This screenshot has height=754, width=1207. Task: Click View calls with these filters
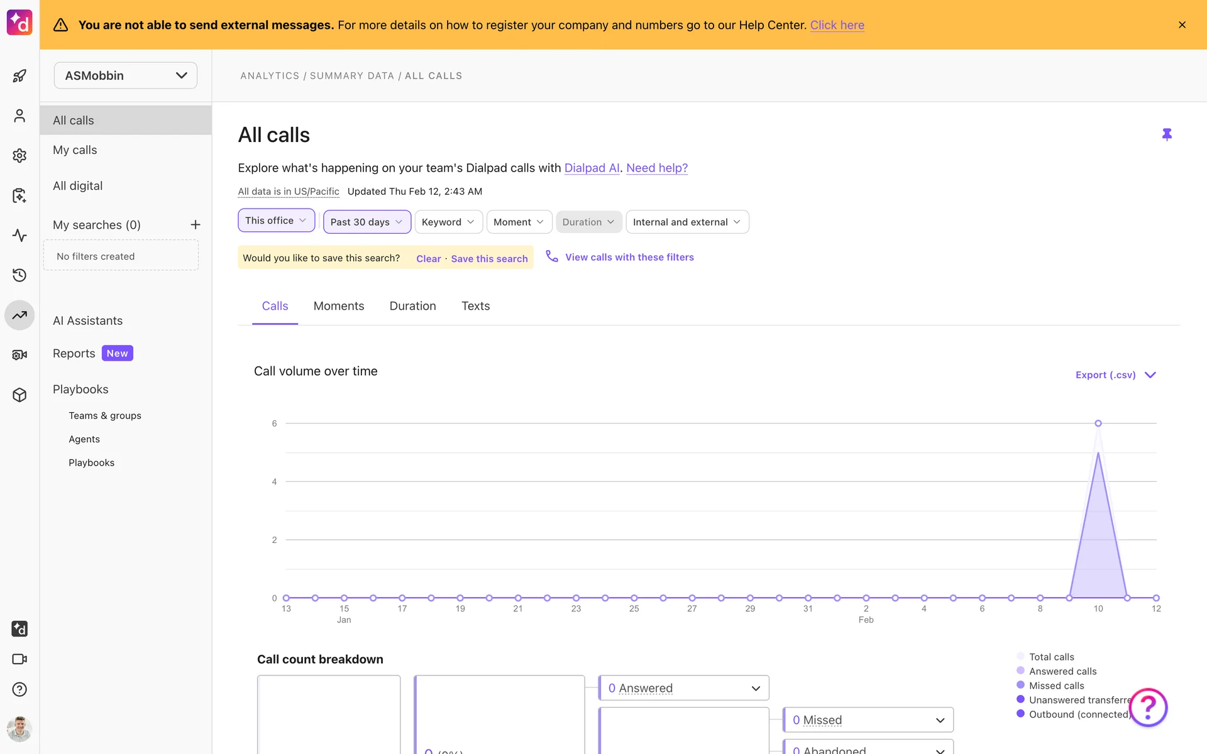point(629,257)
